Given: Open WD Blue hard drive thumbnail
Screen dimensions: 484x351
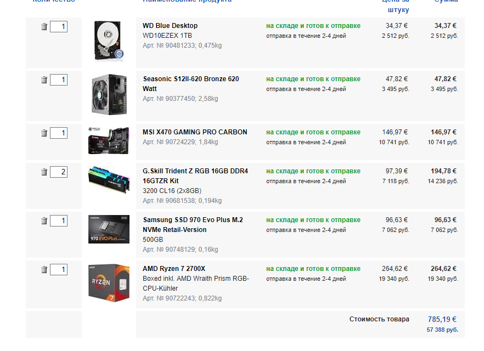Looking at the screenshot, I should click(x=109, y=41).
